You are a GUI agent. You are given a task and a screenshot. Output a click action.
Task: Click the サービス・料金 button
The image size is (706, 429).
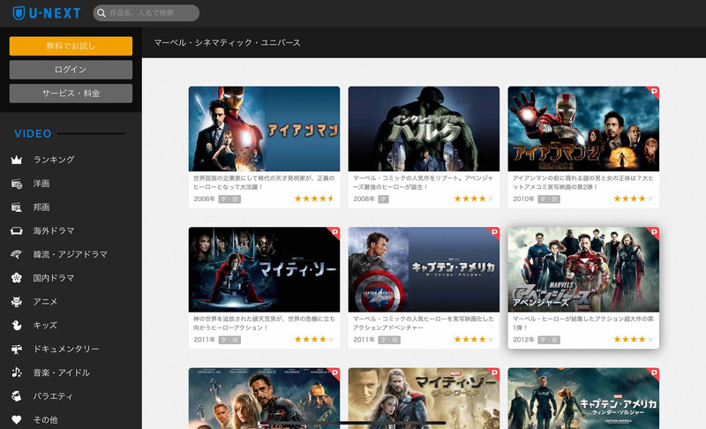(x=71, y=94)
